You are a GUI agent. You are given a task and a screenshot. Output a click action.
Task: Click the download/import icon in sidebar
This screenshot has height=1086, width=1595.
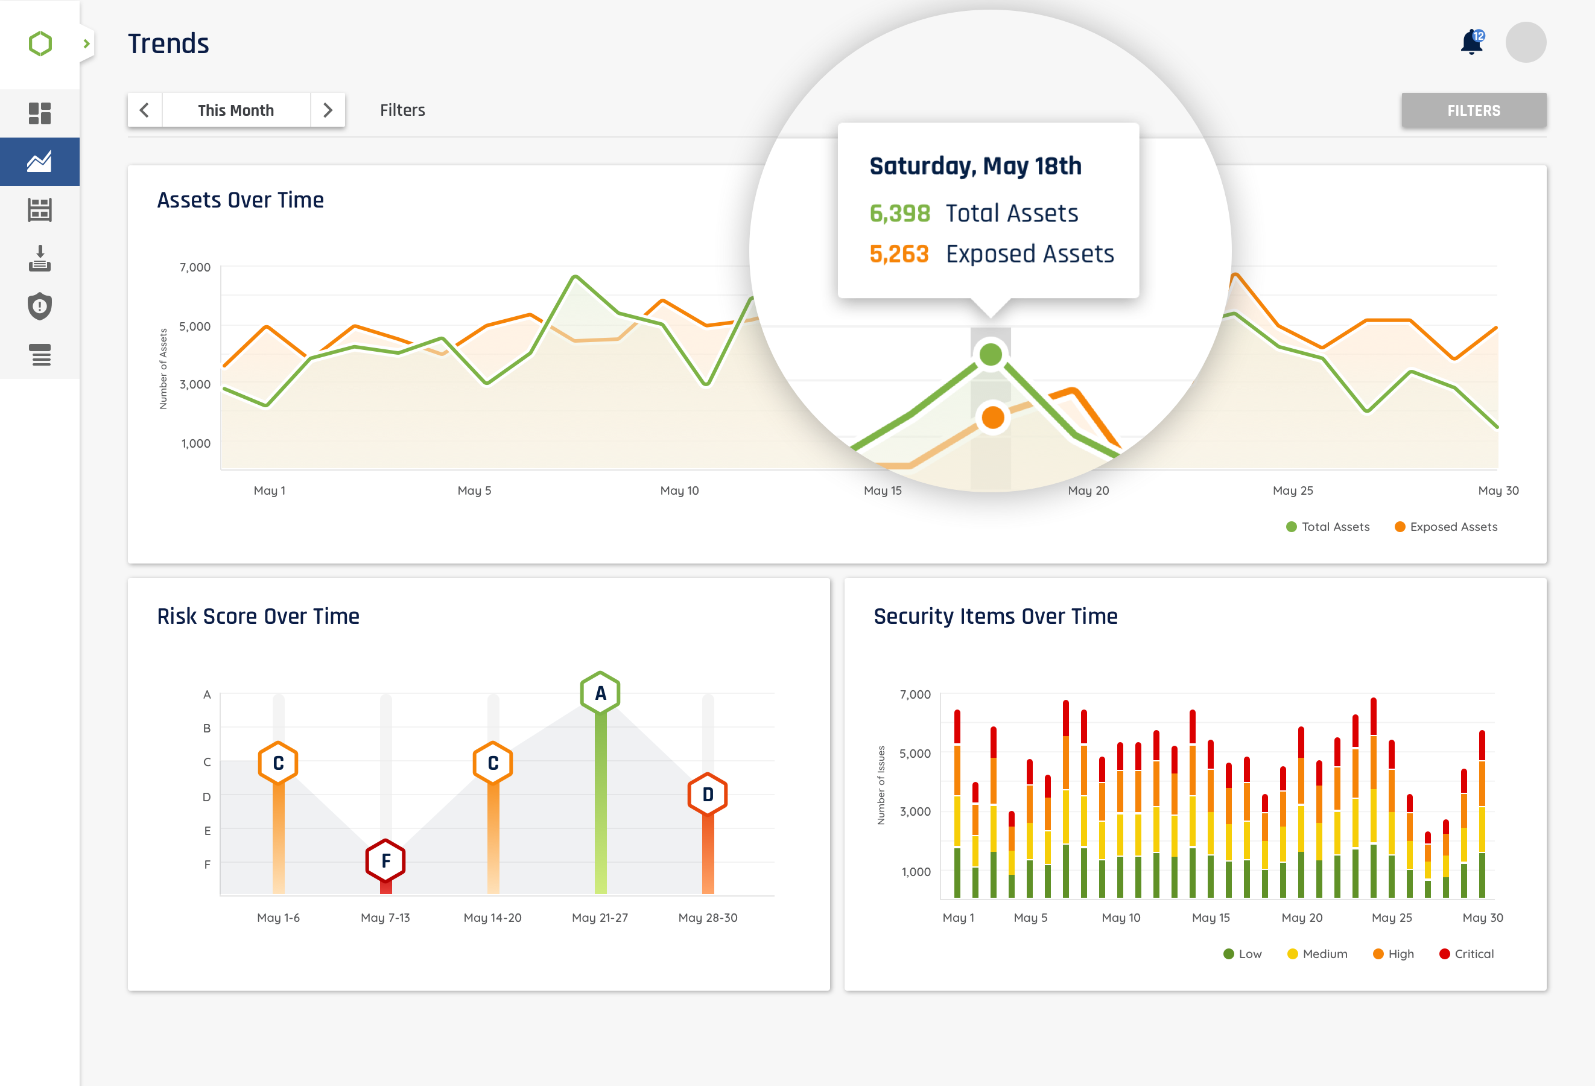click(x=40, y=259)
